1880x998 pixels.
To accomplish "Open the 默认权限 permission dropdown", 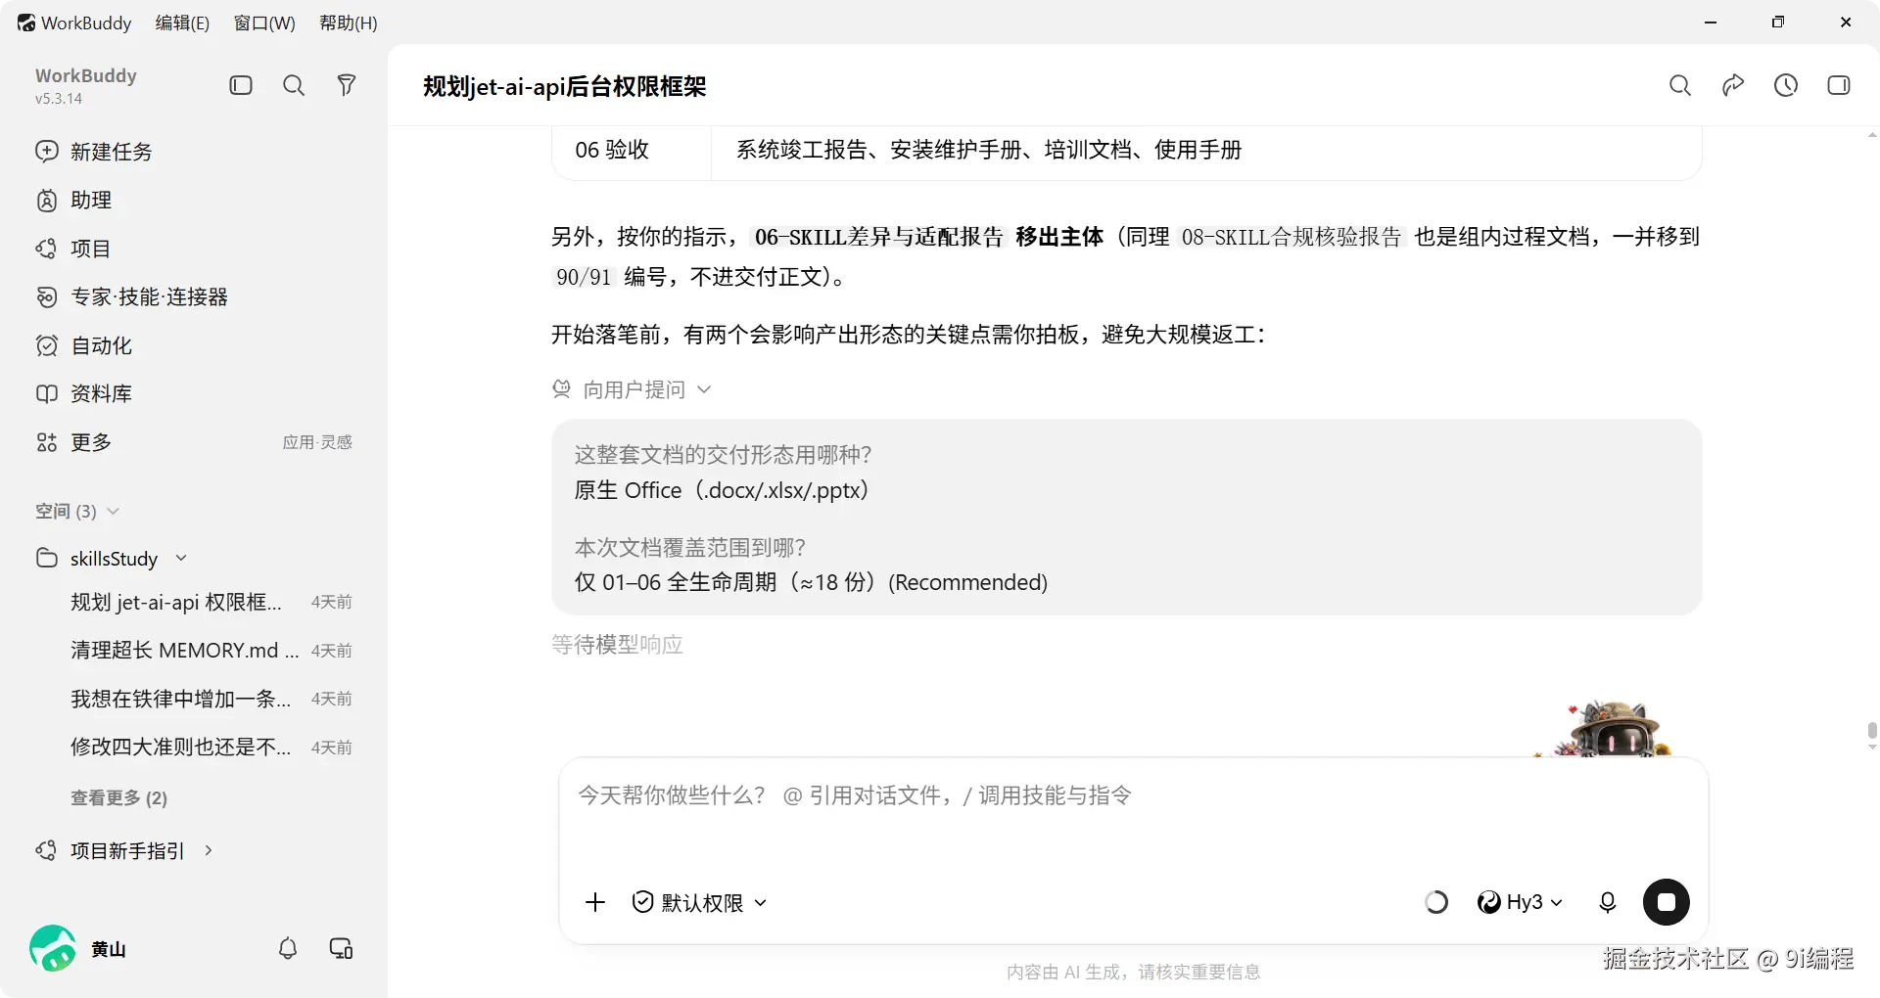I will click(699, 902).
